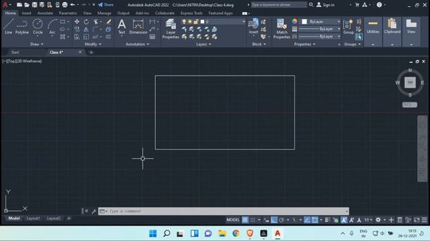Select the Dimension tool
The image size is (430, 241).
tap(138, 27)
